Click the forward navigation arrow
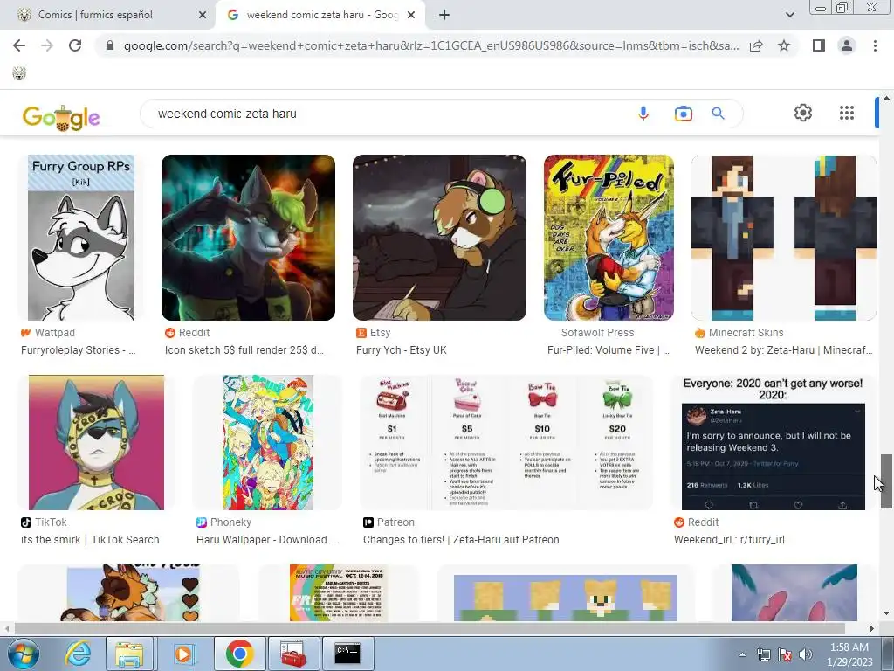894x671 pixels. click(47, 45)
